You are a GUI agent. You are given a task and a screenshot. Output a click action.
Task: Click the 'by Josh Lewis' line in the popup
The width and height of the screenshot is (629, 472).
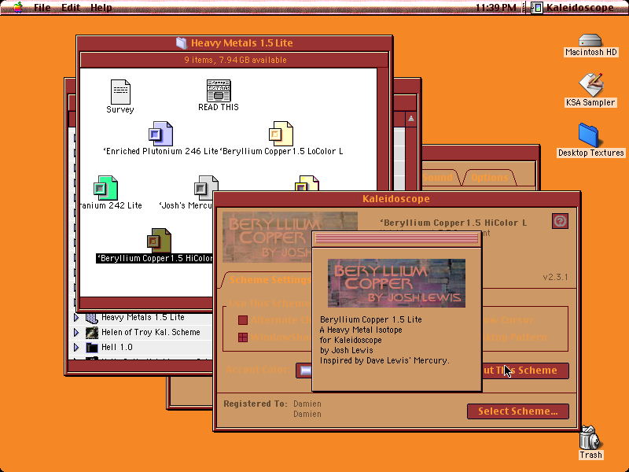point(346,350)
